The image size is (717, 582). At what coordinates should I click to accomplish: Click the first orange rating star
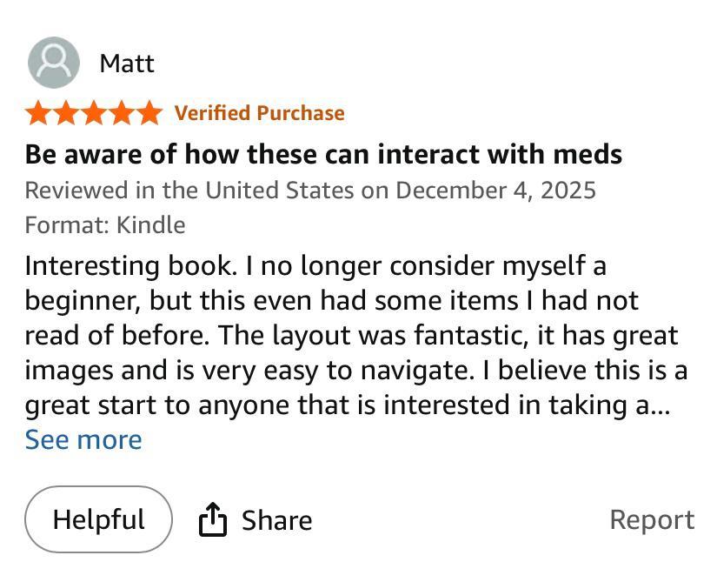(x=38, y=113)
